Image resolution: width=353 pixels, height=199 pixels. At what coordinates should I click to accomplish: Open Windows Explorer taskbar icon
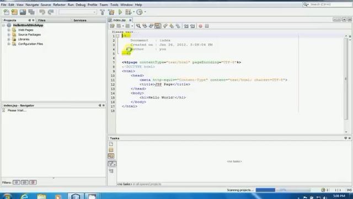[x=41, y=197]
